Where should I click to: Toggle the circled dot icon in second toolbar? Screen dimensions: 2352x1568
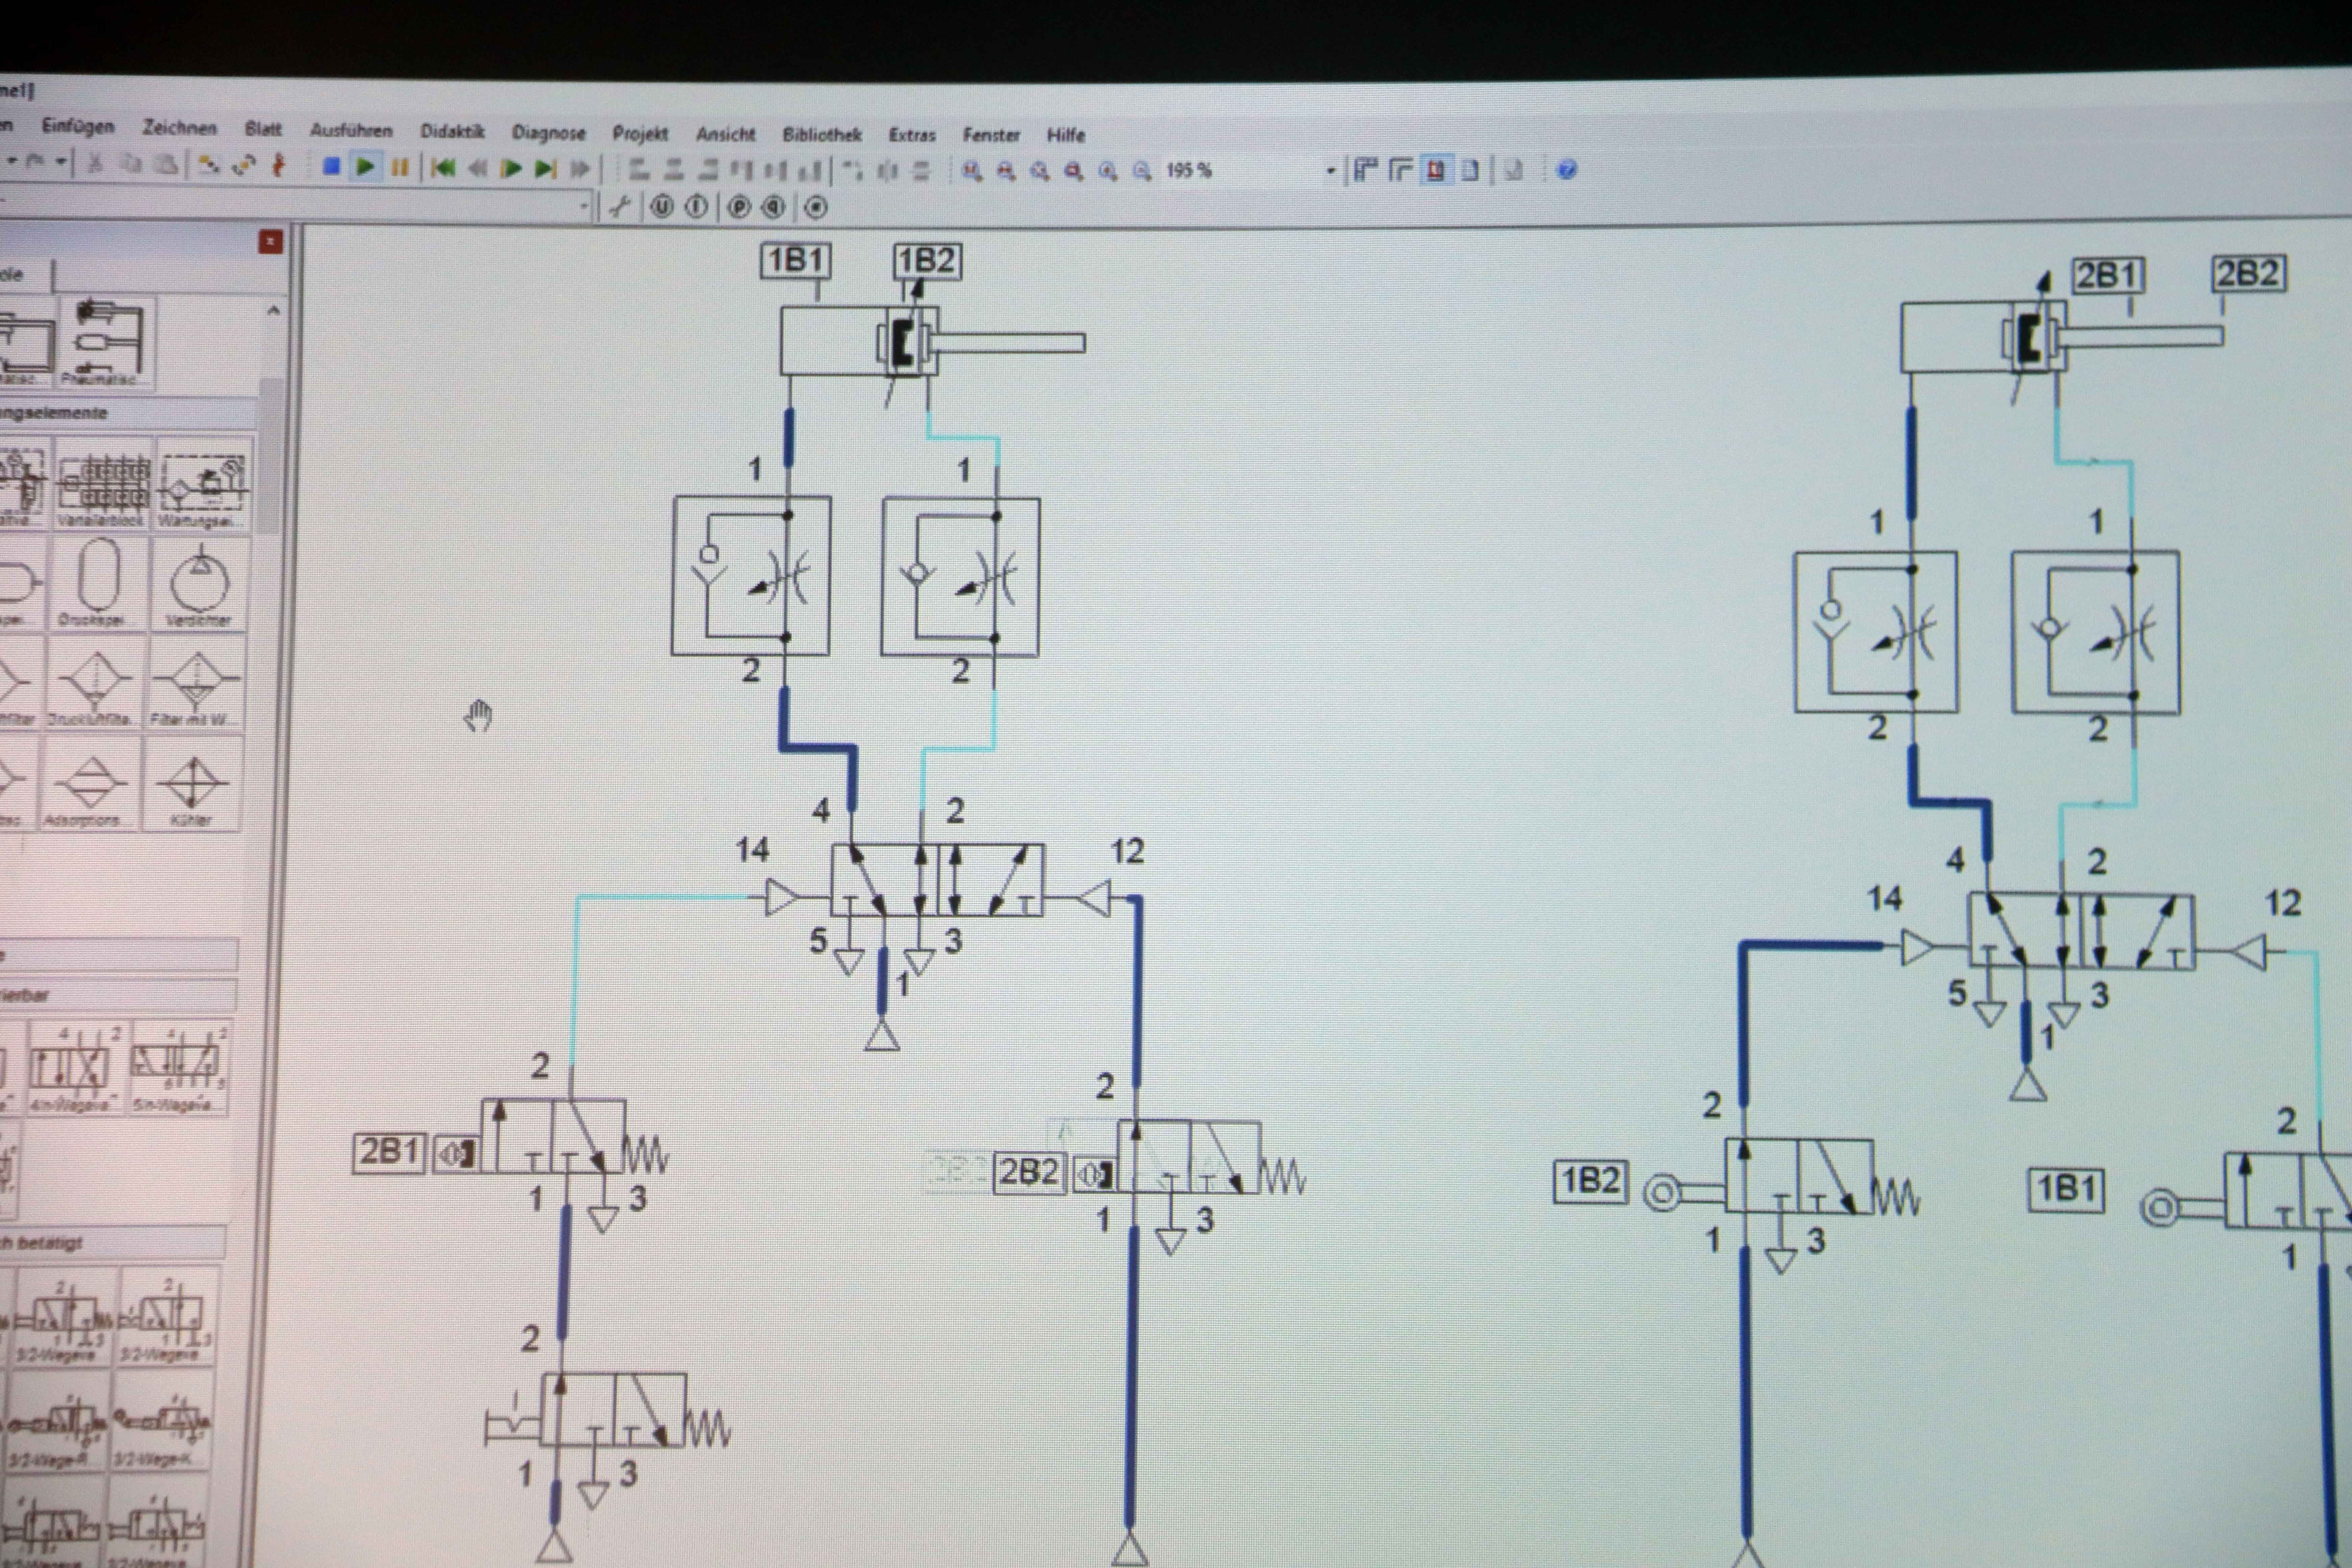816,207
